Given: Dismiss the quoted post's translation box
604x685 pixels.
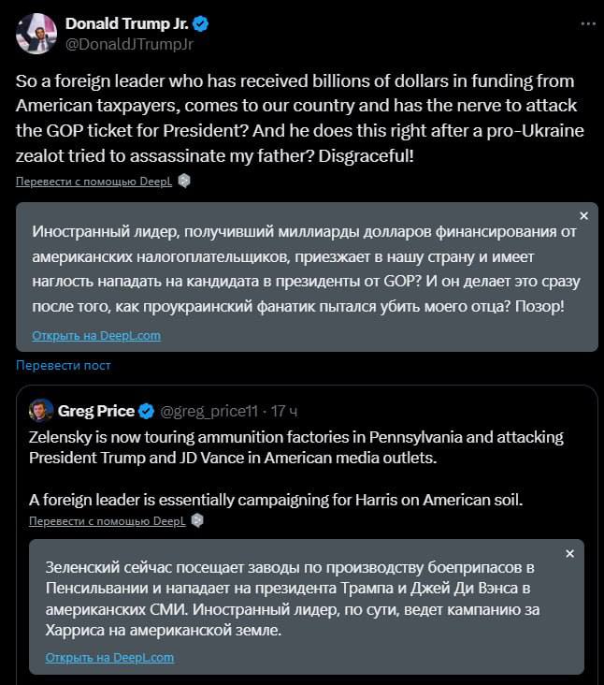Looking at the screenshot, I should pos(570,553).
